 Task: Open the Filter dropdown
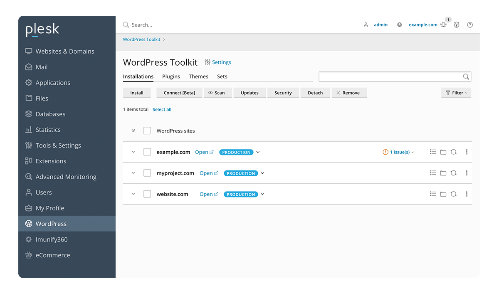[456, 93]
